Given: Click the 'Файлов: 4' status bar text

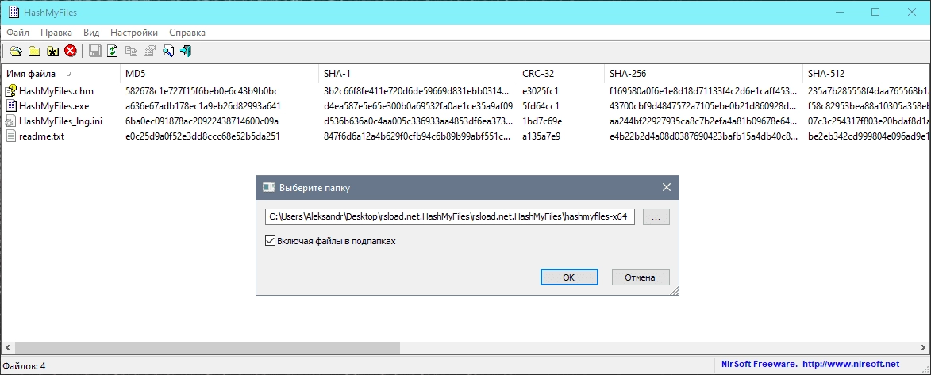Looking at the screenshot, I should pos(25,366).
